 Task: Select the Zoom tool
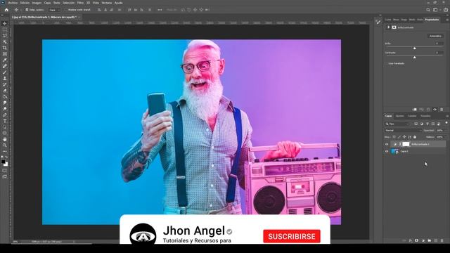pos(4,145)
